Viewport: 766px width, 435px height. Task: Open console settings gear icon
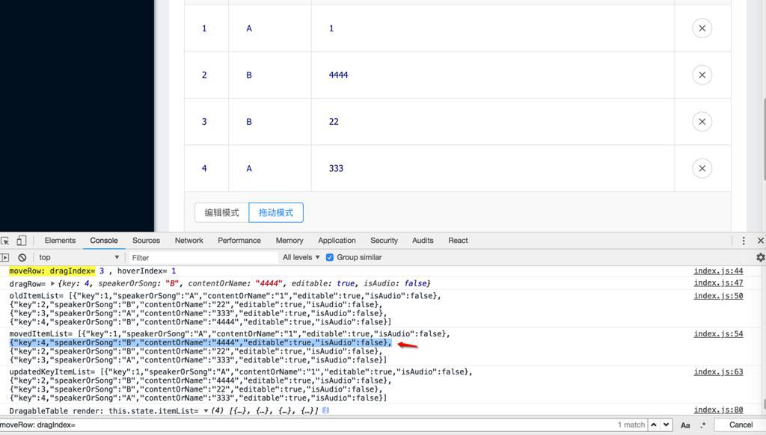pos(760,257)
